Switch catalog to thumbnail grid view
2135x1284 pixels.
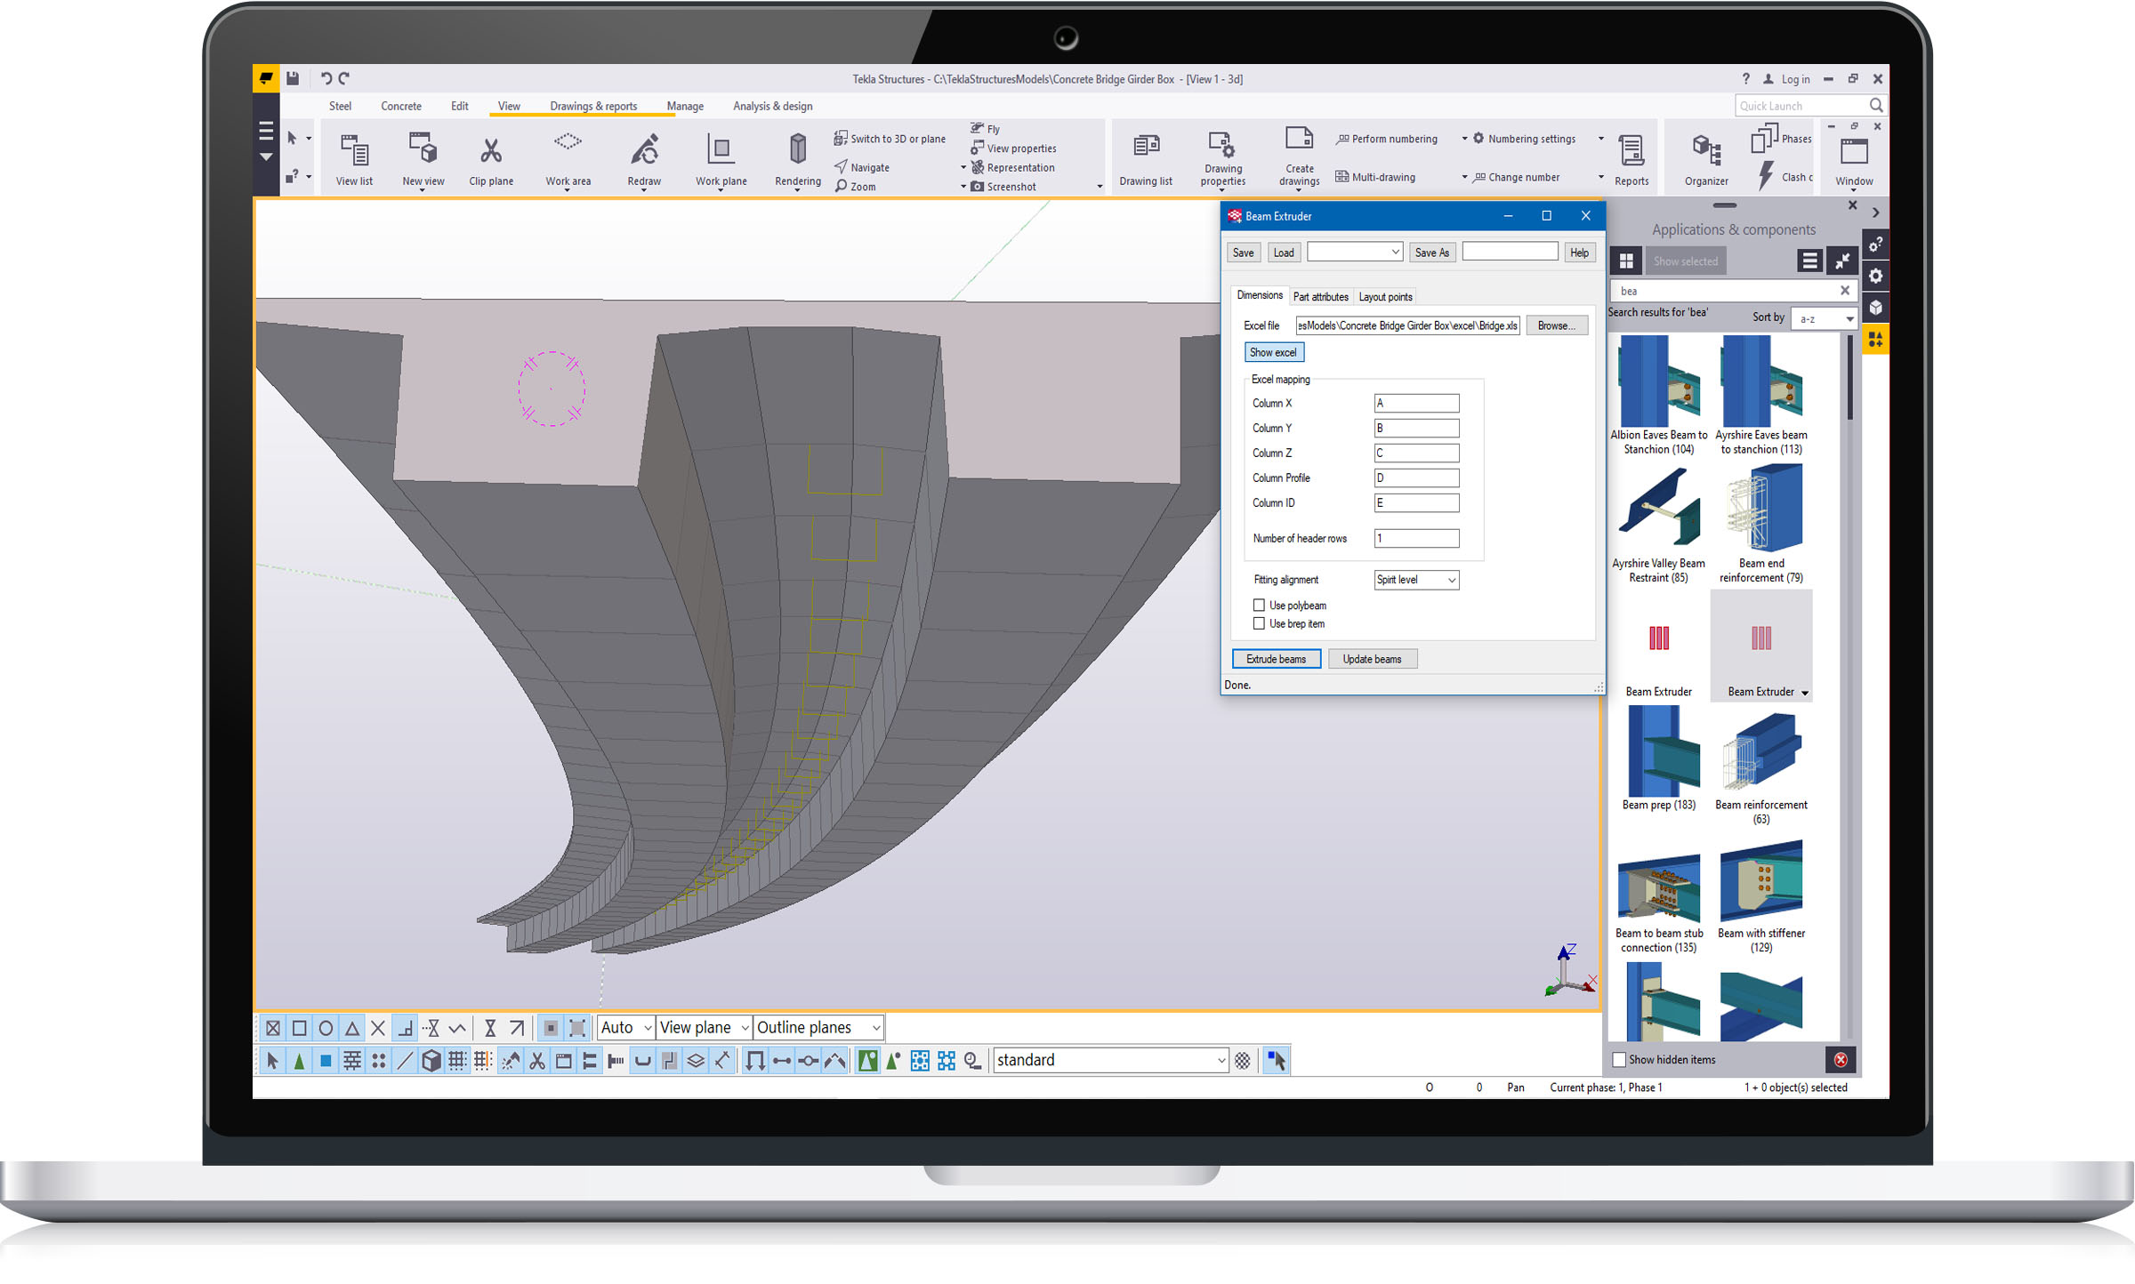(1626, 261)
